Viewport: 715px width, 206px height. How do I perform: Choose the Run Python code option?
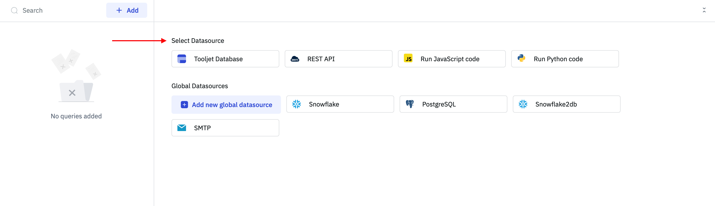(x=565, y=59)
